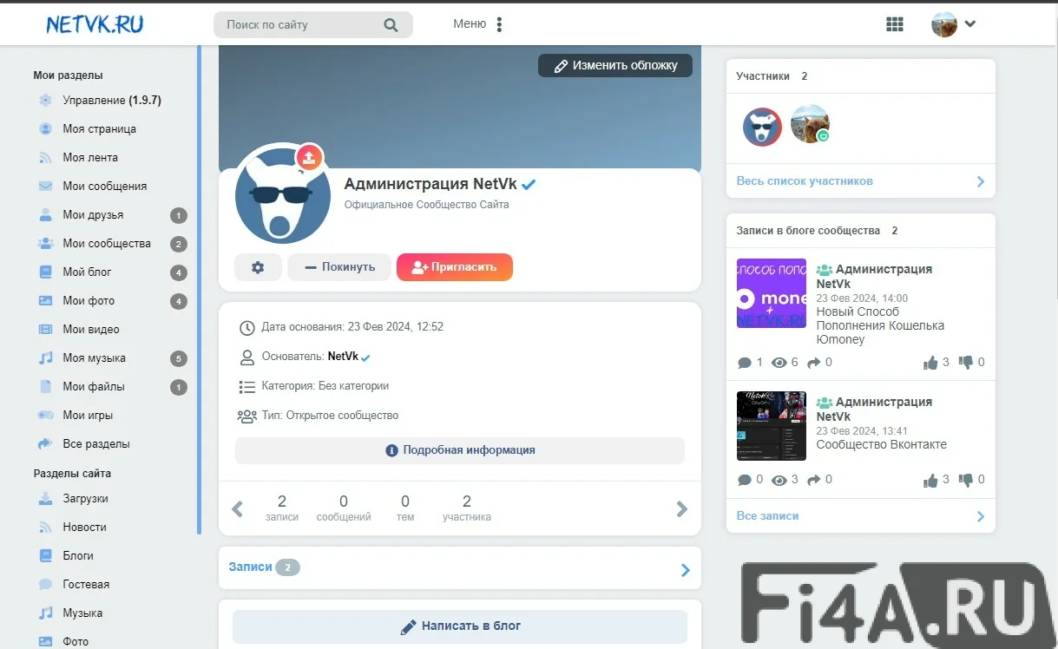Image resolution: width=1058 pixels, height=649 pixels.
Task: Expand the Записи section arrow
Action: tap(686, 570)
